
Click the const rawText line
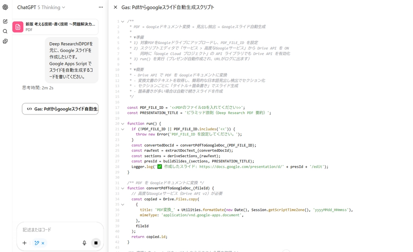pos(182,151)
